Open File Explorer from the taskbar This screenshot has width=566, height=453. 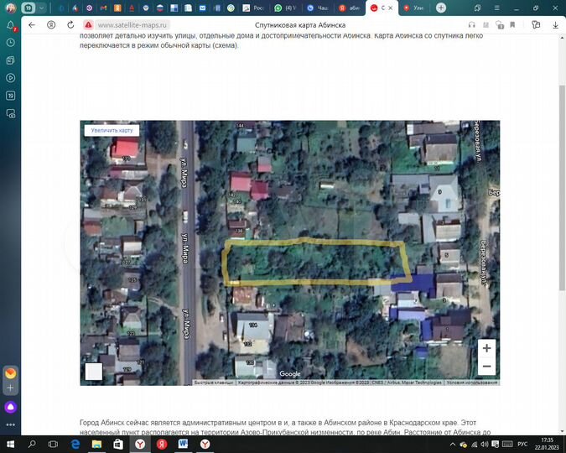click(x=96, y=444)
